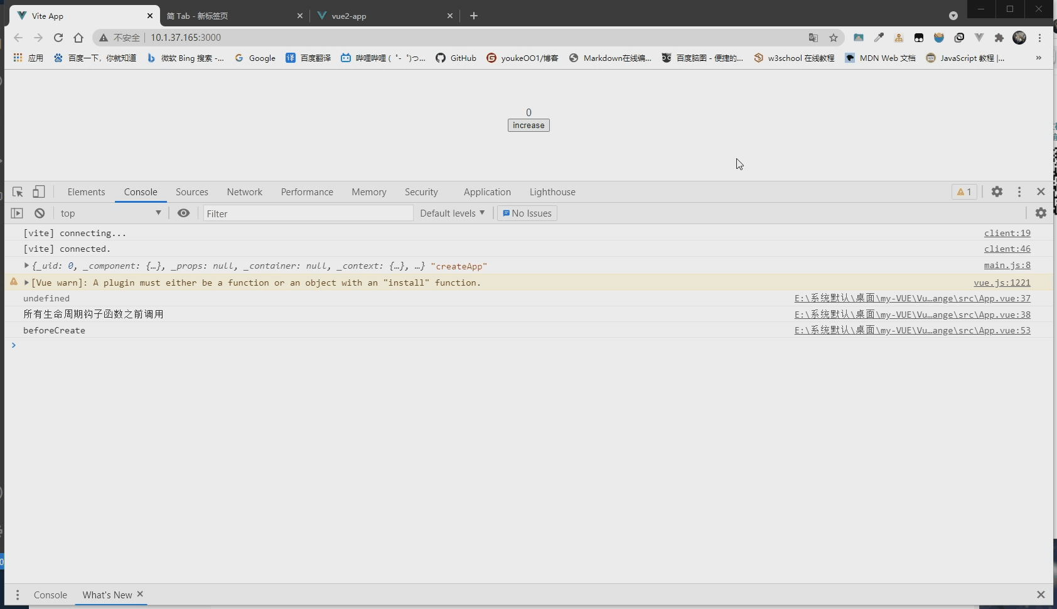Clear the console with the block icon
Image resolution: width=1057 pixels, height=609 pixels.
click(x=40, y=213)
